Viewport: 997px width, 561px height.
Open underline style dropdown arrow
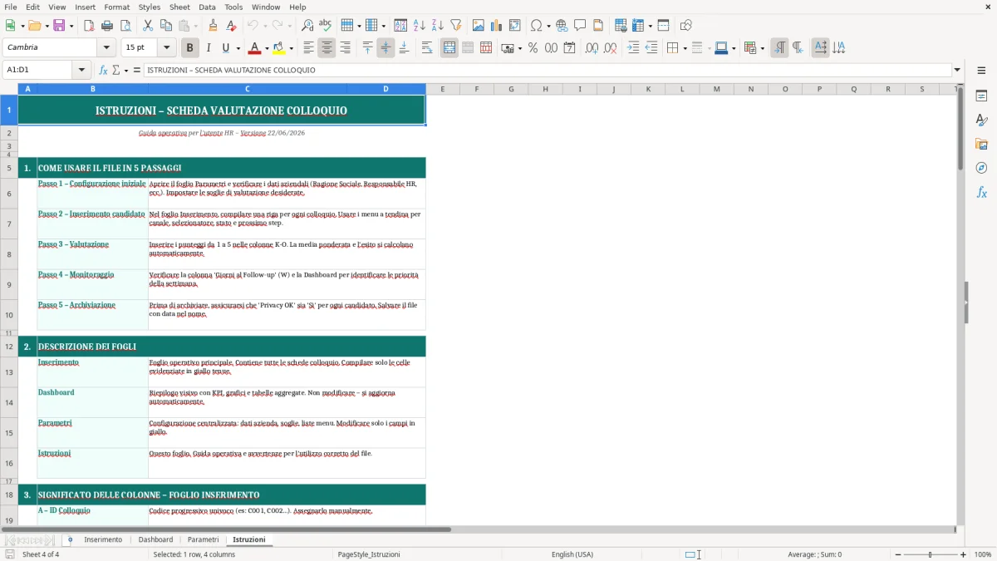237,48
